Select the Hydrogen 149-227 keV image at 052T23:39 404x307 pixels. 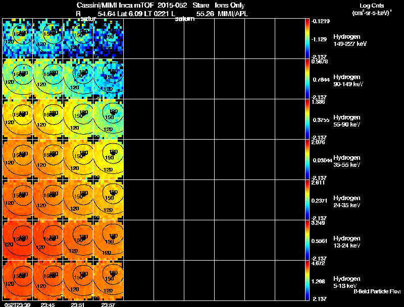pos(18,38)
